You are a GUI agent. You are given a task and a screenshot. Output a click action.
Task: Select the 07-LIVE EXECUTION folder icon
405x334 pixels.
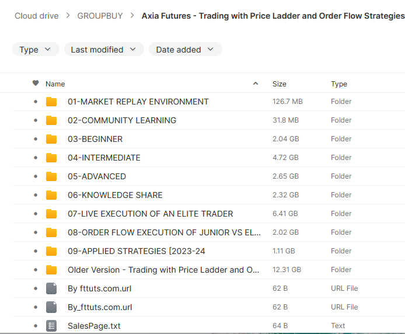[51, 214]
